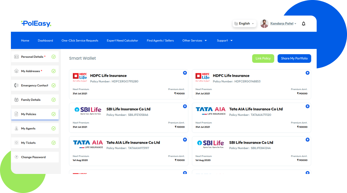Click HDFC Life logo on HDFCERGO795280 card
This screenshot has height=193, width=347.
[80, 77]
